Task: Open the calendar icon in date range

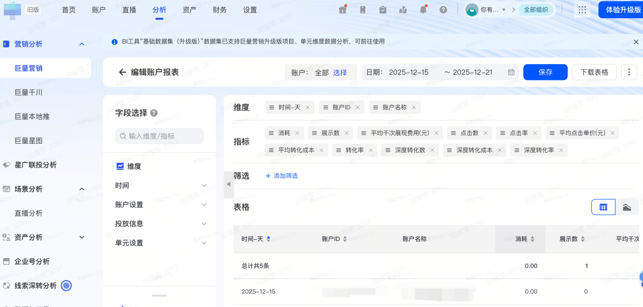Action: tap(511, 72)
